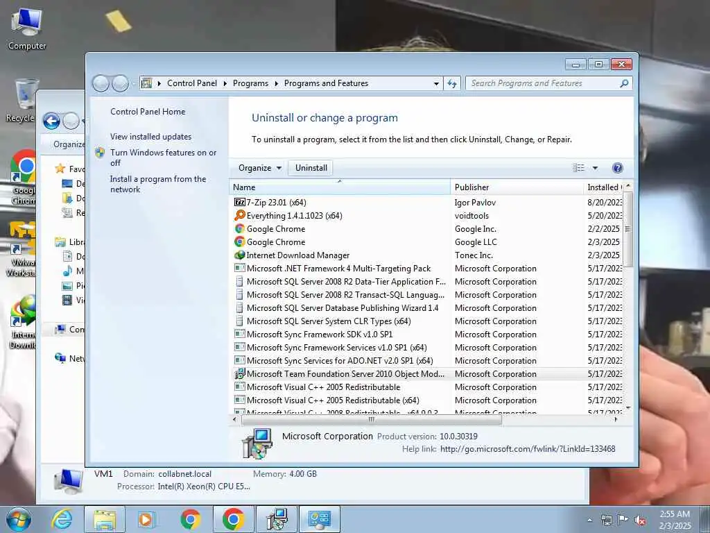
Task: Select SQL Server 2008 R2 Data-Tier icon
Action: click(x=239, y=281)
